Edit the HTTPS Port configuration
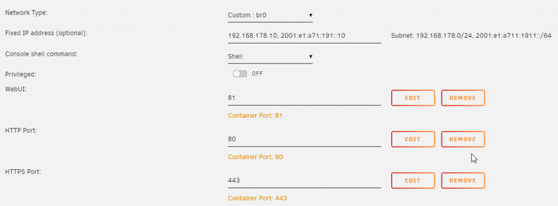The width and height of the screenshot is (558, 206). pyautogui.click(x=413, y=180)
